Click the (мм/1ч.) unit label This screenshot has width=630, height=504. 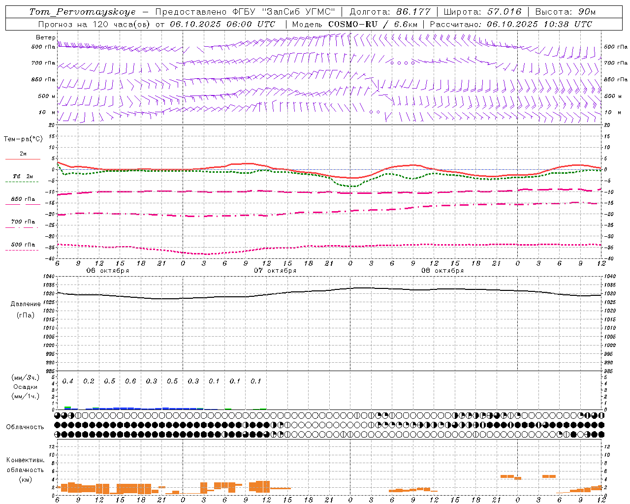tap(26, 396)
